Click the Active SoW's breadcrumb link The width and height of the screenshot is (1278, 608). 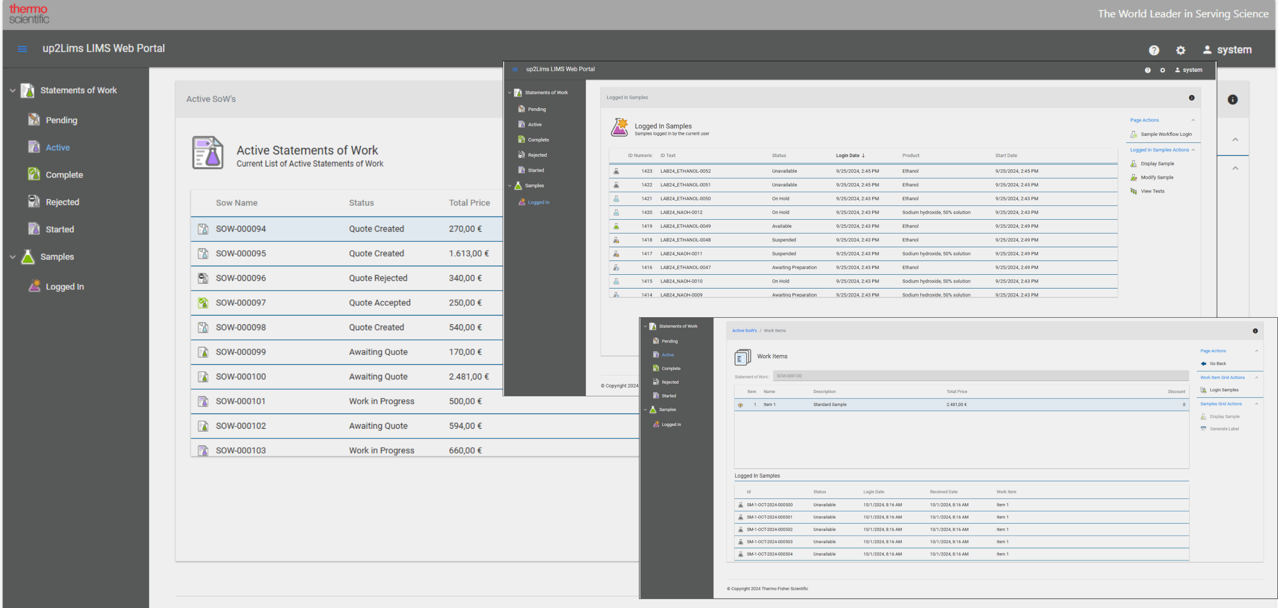(744, 331)
